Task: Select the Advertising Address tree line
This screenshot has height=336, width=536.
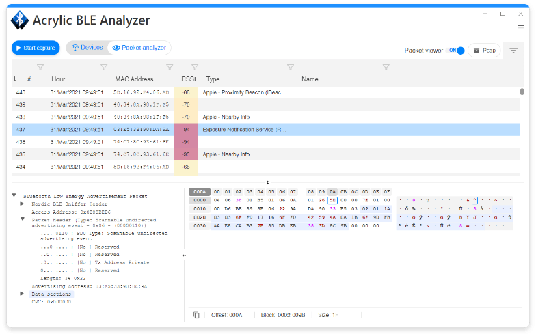Action: pos(89,287)
